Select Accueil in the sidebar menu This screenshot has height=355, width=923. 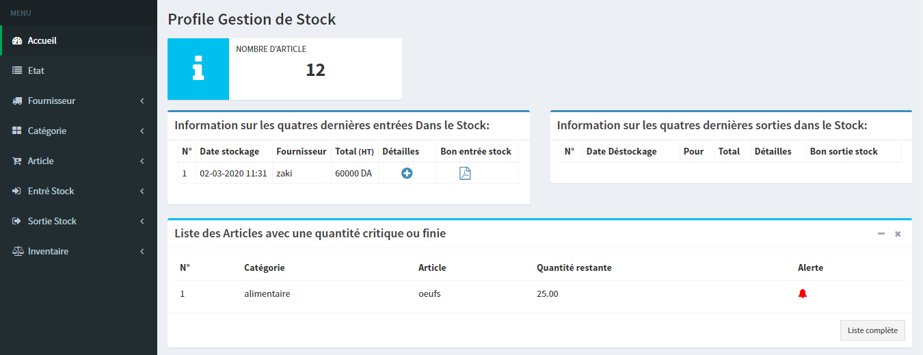(42, 41)
